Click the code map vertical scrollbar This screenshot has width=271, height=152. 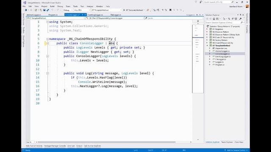point(198,59)
